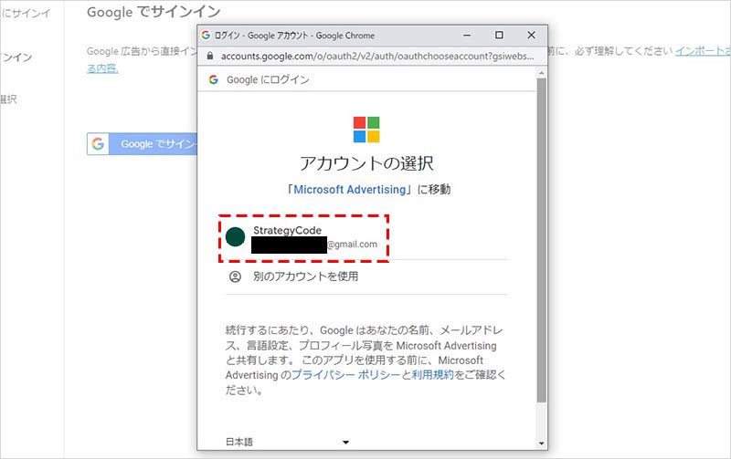Click the Google favicon in the popup title bar
Screen dimensions: 731x459
point(206,35)
